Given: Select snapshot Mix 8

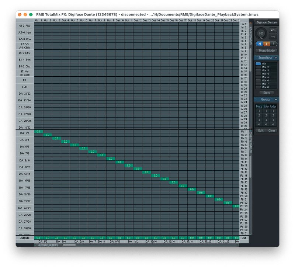Looking at the screenshot, I should [x=266, y=87].
